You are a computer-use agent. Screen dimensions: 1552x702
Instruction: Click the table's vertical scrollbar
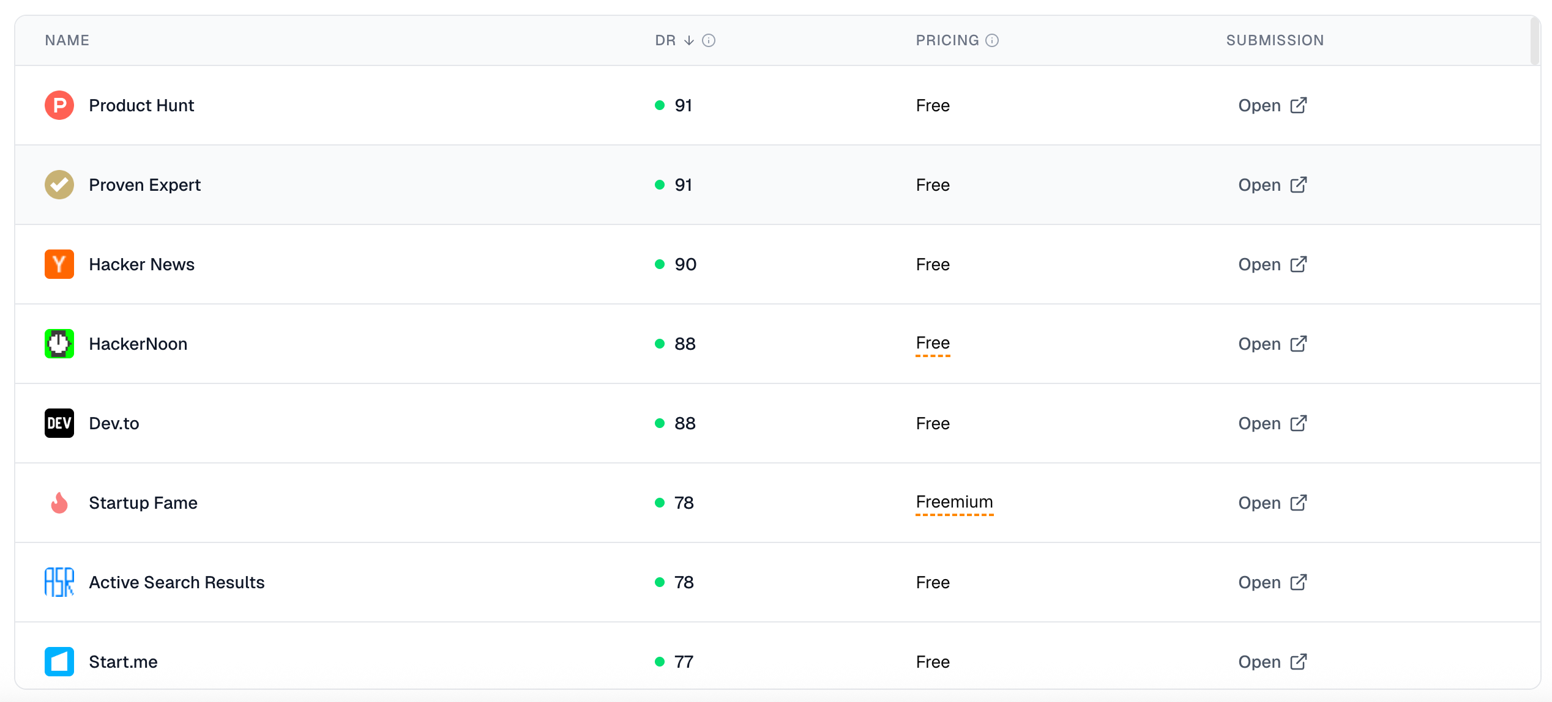1534,42
